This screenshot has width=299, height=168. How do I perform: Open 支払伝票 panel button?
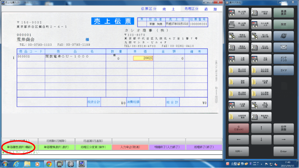pos(261,59)
